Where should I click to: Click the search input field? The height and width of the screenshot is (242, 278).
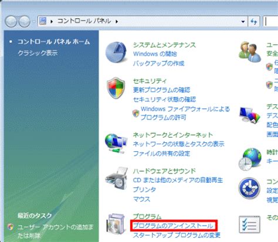tap(271, 21)
